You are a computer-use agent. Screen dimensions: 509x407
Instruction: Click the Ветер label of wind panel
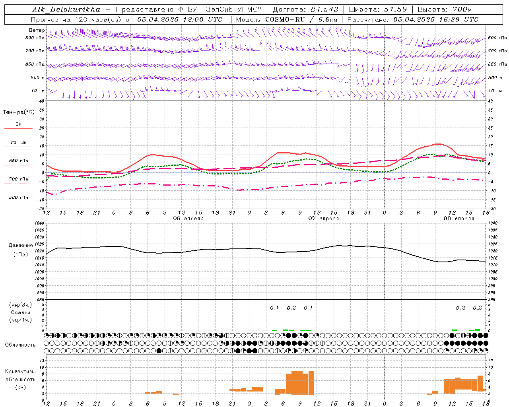tap(37, 30)
